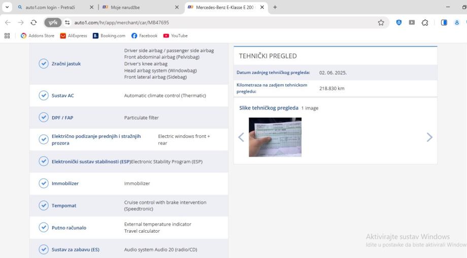This screenshot has width=467, height=258.
Task: Click the Putno računalo check icon
Action: pos(44,228)
